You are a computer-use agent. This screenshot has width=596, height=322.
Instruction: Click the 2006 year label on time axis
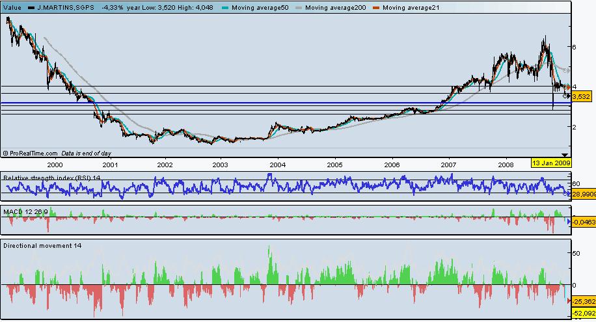tap(392, 165)
